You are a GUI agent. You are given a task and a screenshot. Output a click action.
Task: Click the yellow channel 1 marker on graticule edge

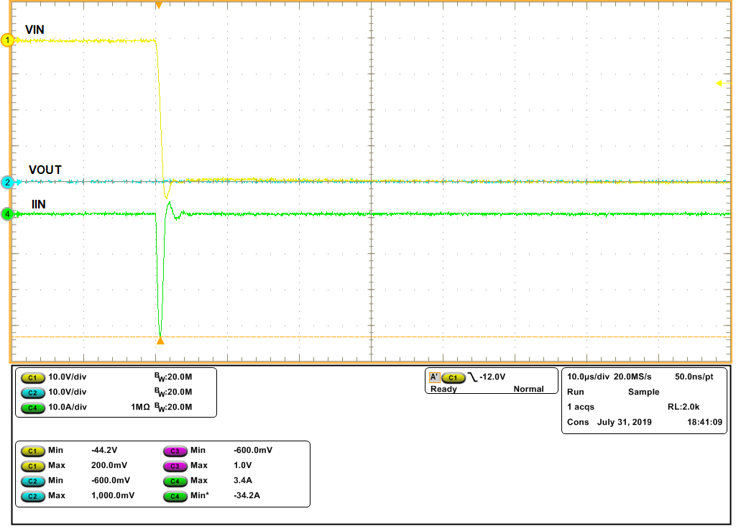[x=6, y=41]
